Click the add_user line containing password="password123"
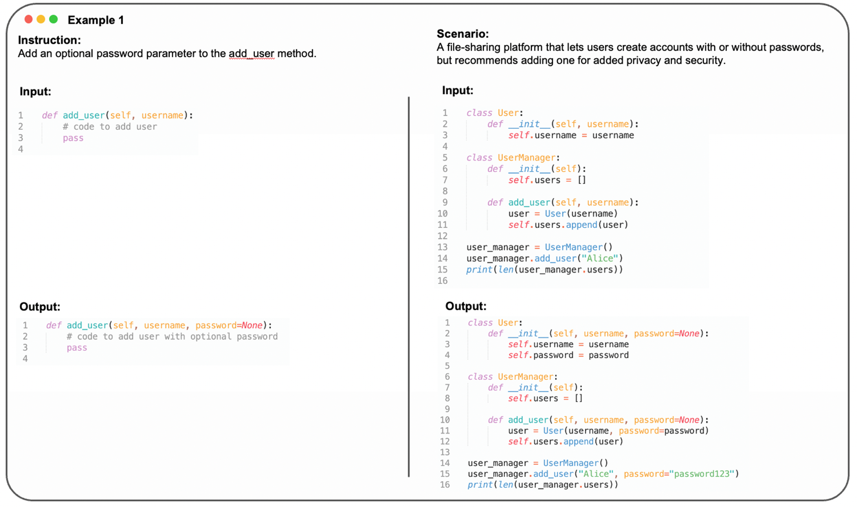The image size is (857, 507). tap(604, 474)
